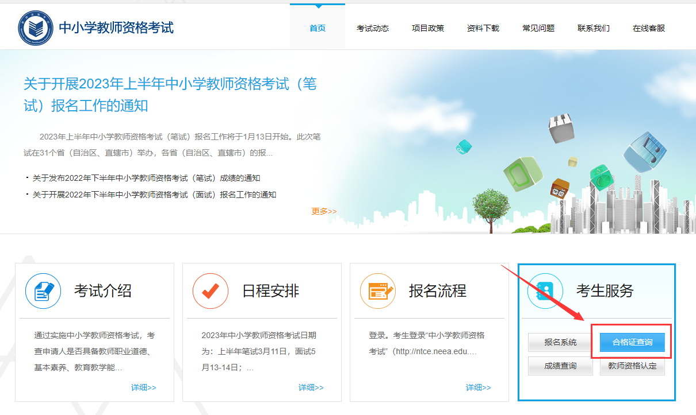Go to the 资料下载 page

[x=483, y=27]
